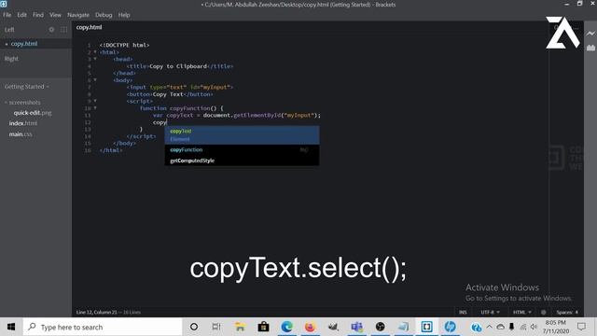Open the View menu
The width and height of the screenshot is (597, 336).
pyautogui.click(x=55, y=15)
